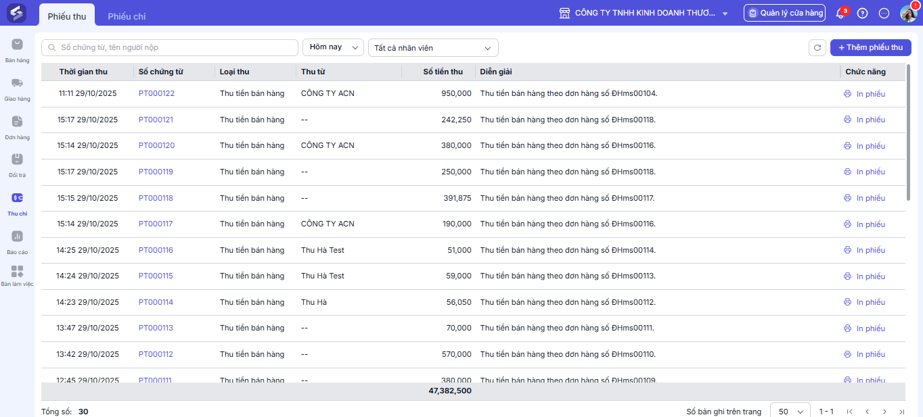Open the Đổi trả sidebar icon
Viewport: 923px width, 417px height.
coord(17,160)
